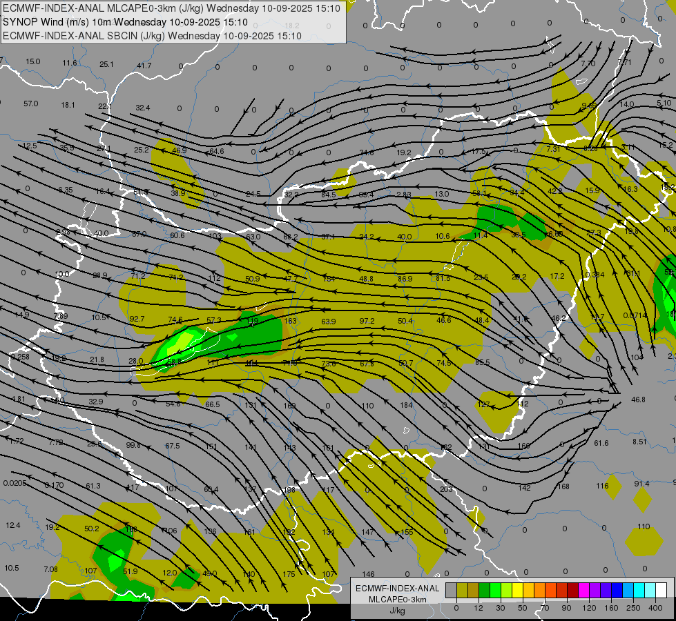
Task: Click the J/kg unit label in legend
Action: pos(397,611)
